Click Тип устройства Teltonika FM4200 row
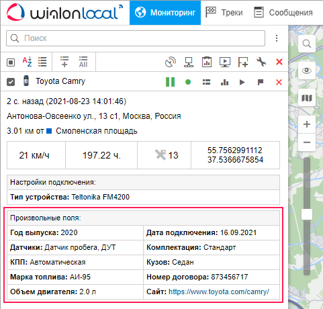 tap(143, 197)
